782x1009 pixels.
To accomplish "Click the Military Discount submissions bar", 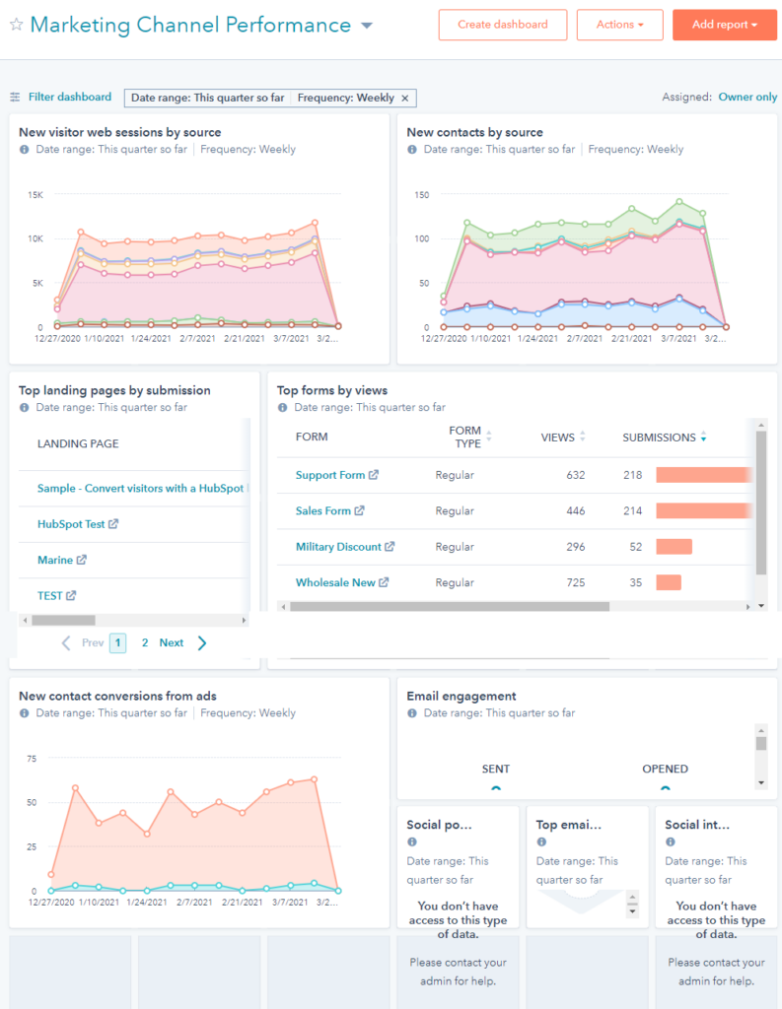I will tap(674, 547).
